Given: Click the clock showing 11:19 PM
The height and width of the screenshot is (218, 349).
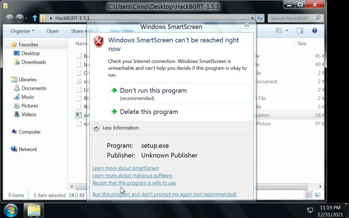Looking at the screenshot, I should (x=330, y=207).
